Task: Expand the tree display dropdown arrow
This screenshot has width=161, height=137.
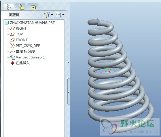Action: 63,15
